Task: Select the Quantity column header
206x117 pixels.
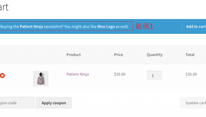Action: point(154,55)
